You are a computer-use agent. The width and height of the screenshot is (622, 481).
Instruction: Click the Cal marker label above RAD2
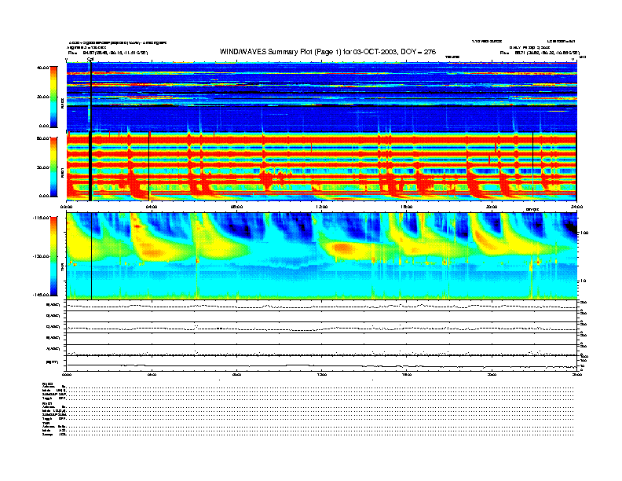pyautogui.click(x=90, y=60)
